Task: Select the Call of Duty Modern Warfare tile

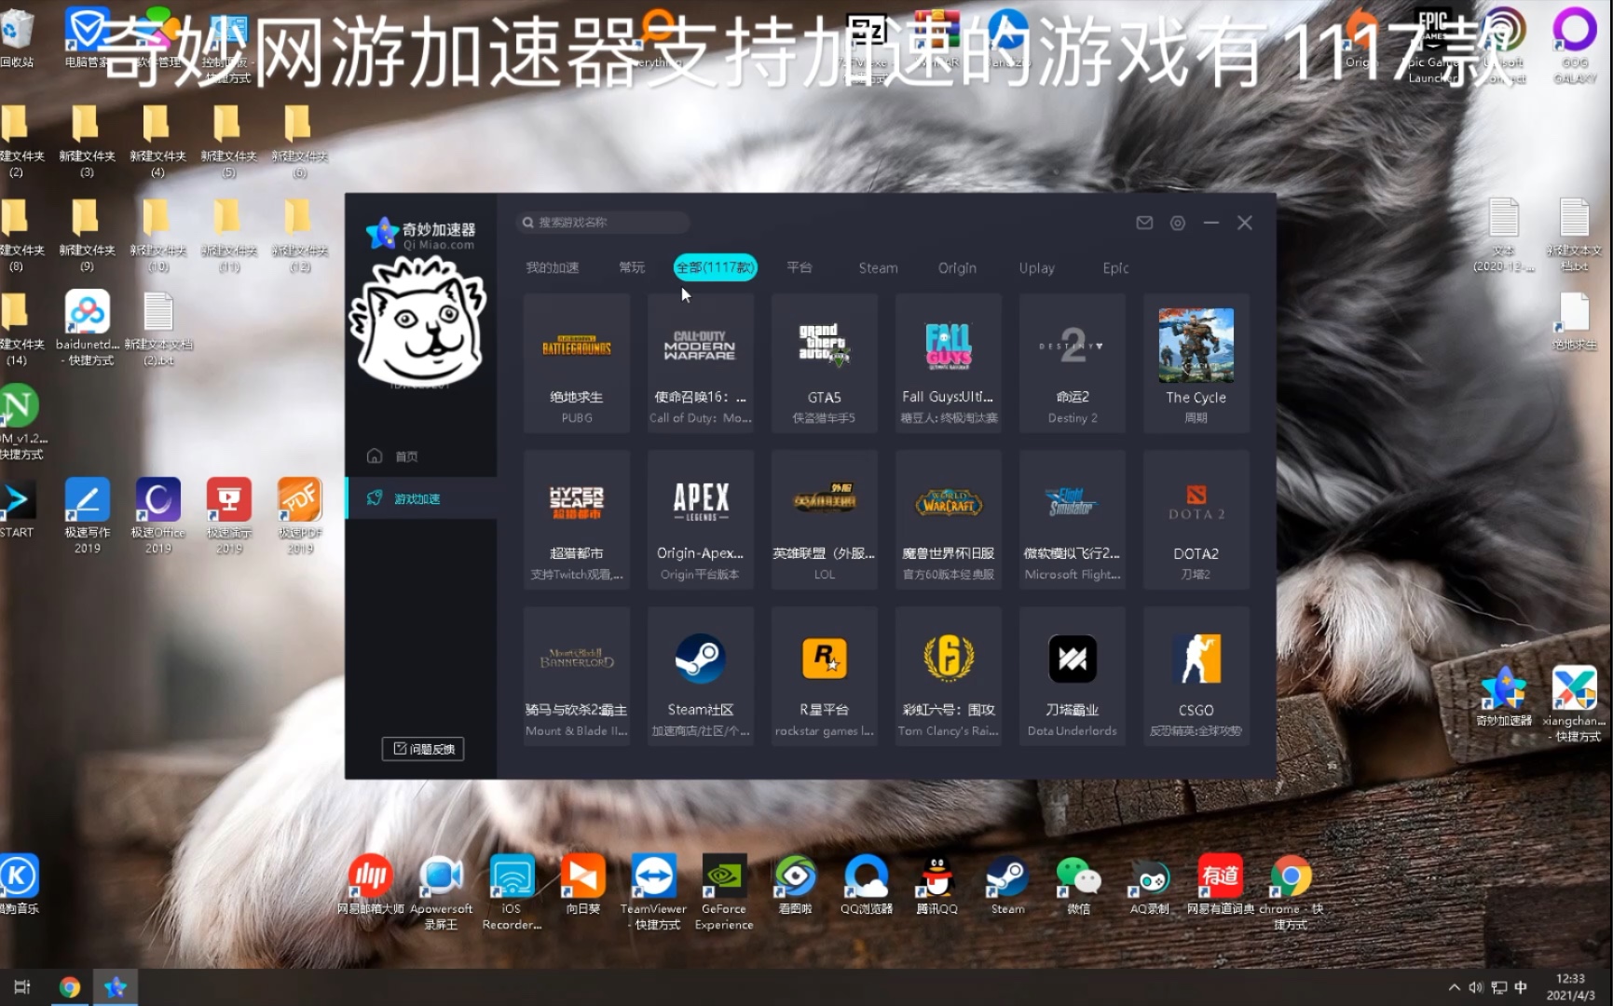Action: tap(700, 363)
